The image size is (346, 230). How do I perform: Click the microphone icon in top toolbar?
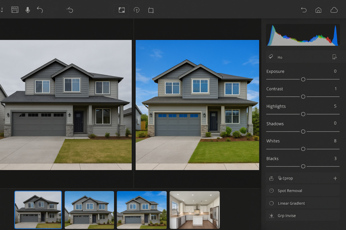point(28,10)
